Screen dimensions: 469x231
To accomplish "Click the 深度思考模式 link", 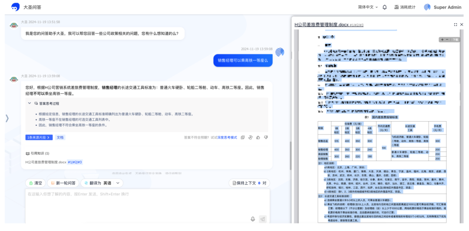I will coord(227,138).
